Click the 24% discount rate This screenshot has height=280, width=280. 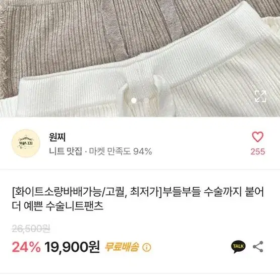pos(26,247)
